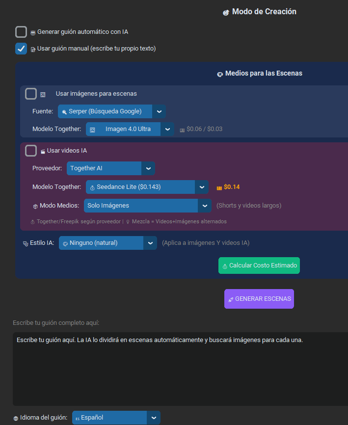
Task: Enable automatic AI script generation checkbox
Action: click(21, 32)
